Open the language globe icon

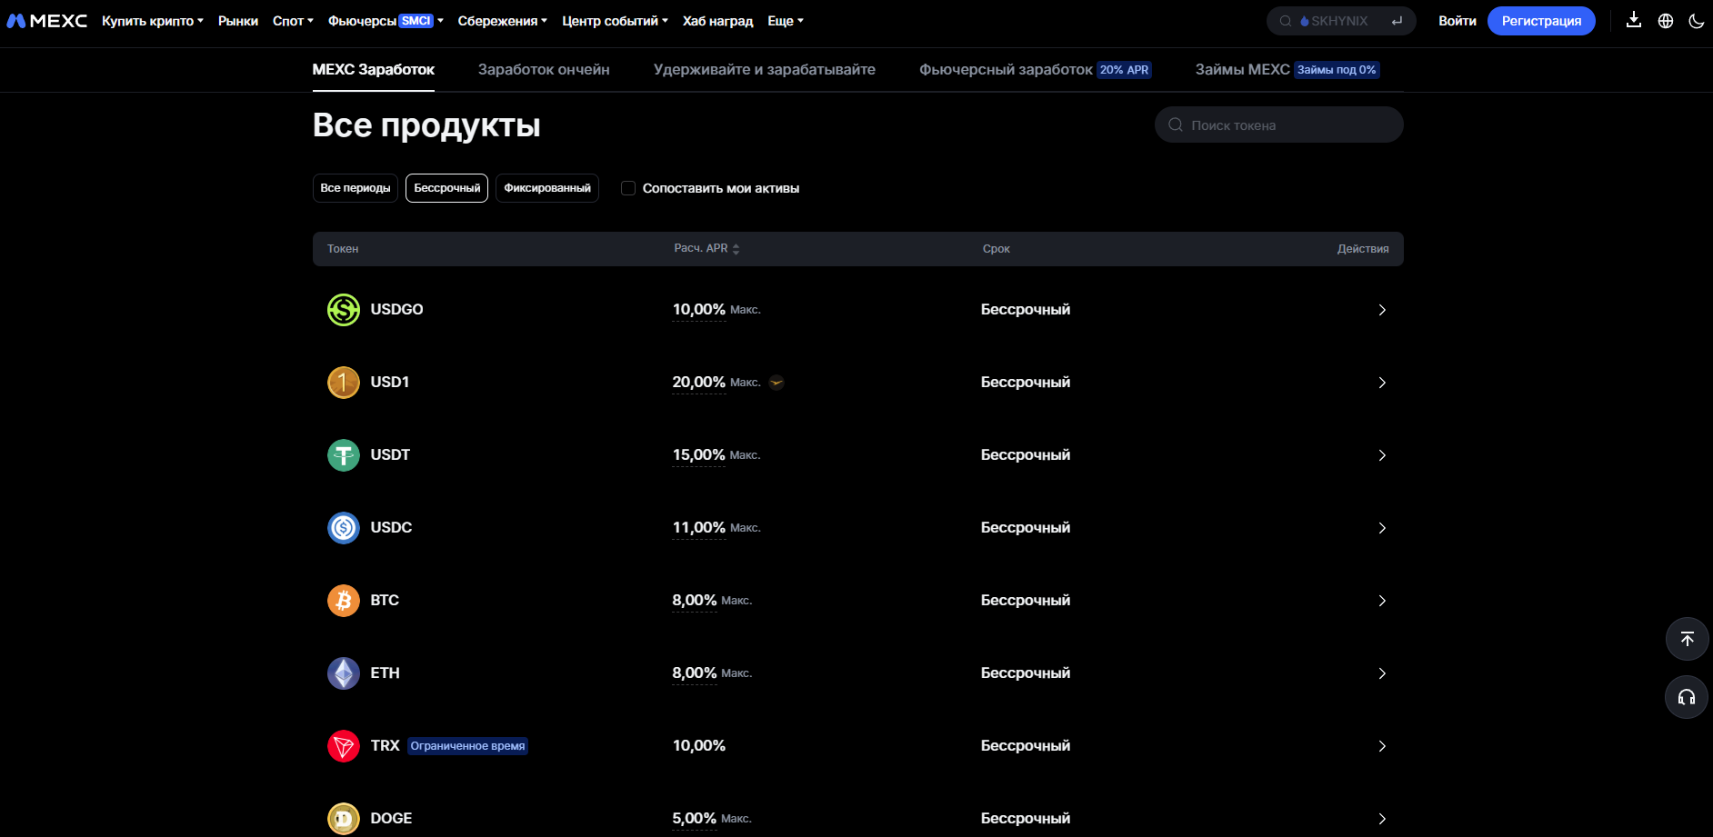pyautogui.click(x=1666, y=21)
